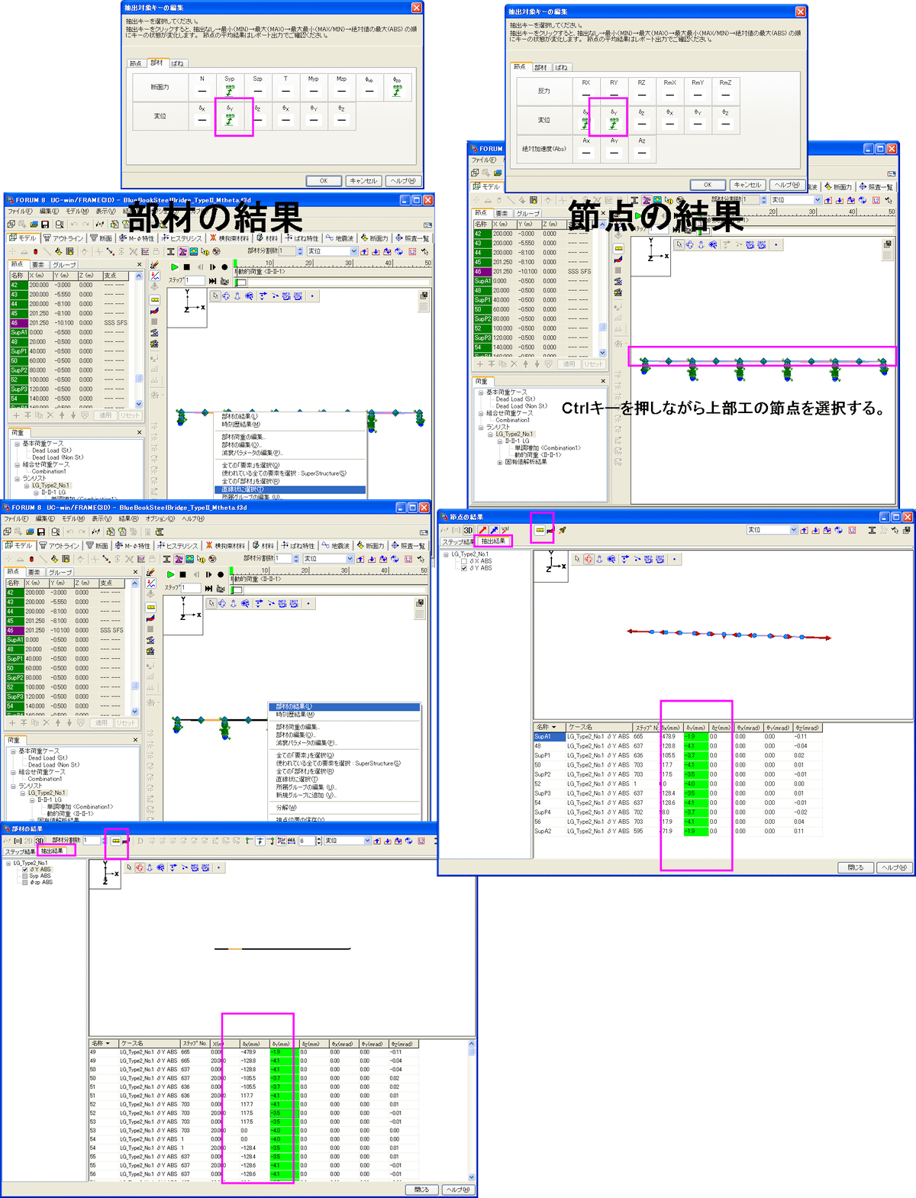Open extraction key editor icon in 部材の結果 window
The width and height of the screenshot is (916, 1198).
click(x=116, y=841)
